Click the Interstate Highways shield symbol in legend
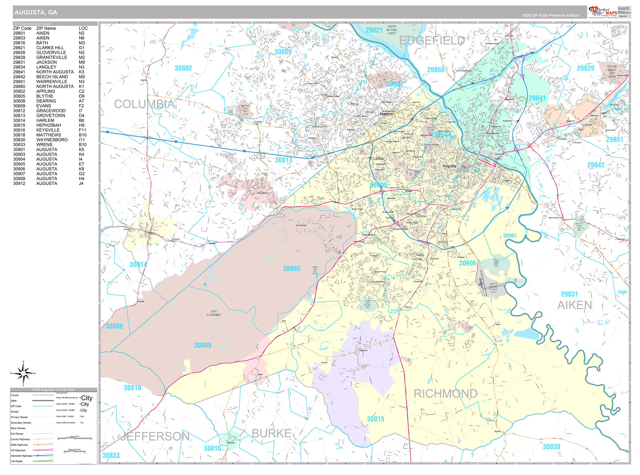640x475 pixels. 38,456
